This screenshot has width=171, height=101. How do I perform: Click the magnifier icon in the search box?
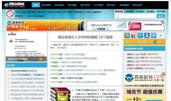pos(118,16)
